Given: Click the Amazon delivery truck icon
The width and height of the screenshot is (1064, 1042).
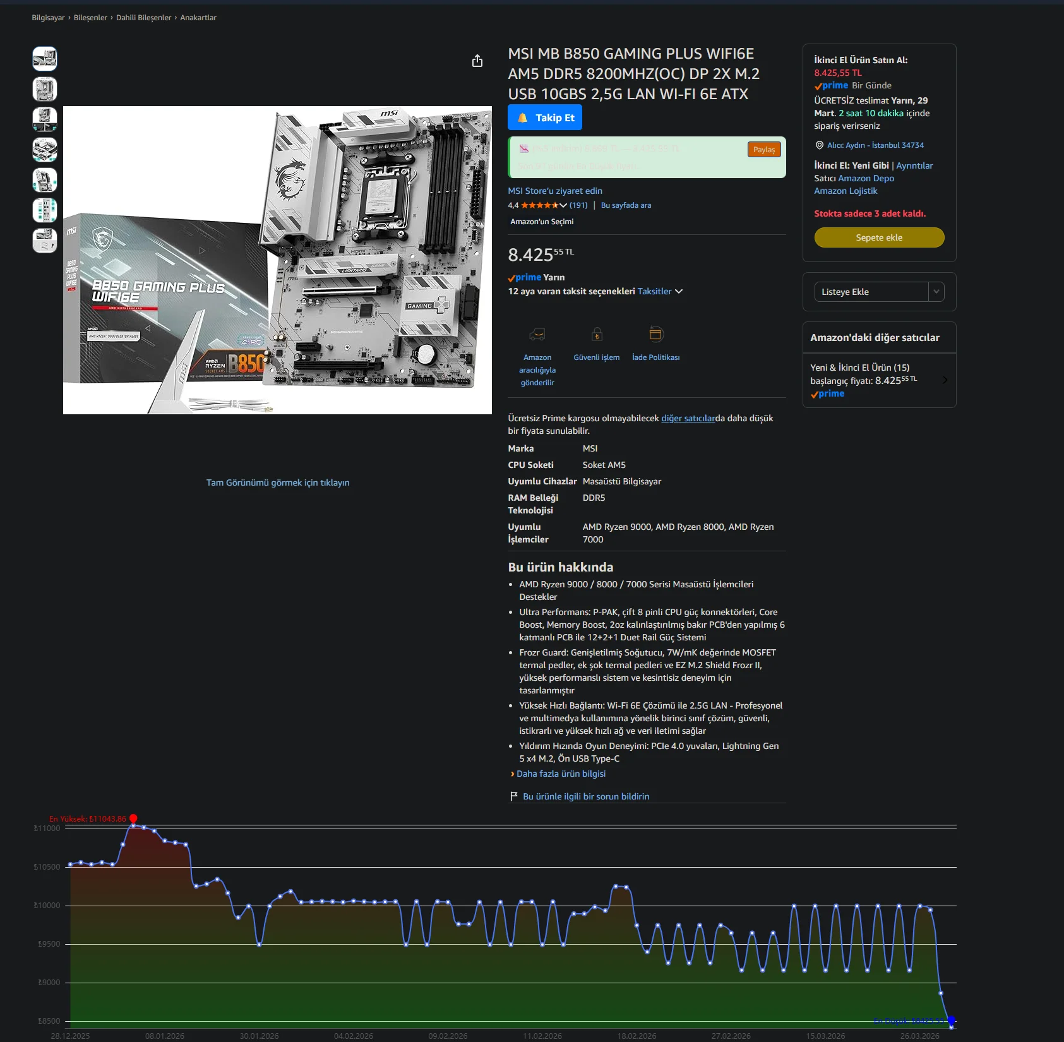Looking at the screenshot, I should point(537,334).
